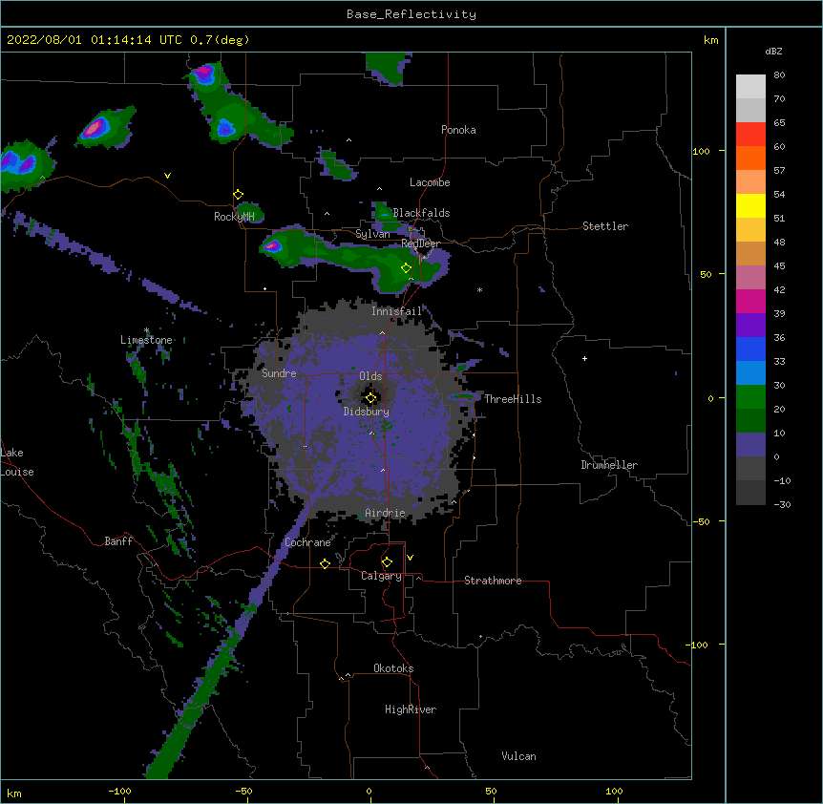The height and width of the screenshot is (804, 823).
Task: Click the RockyMH town label
Action: pyautogui.click(x=234, y=217)
